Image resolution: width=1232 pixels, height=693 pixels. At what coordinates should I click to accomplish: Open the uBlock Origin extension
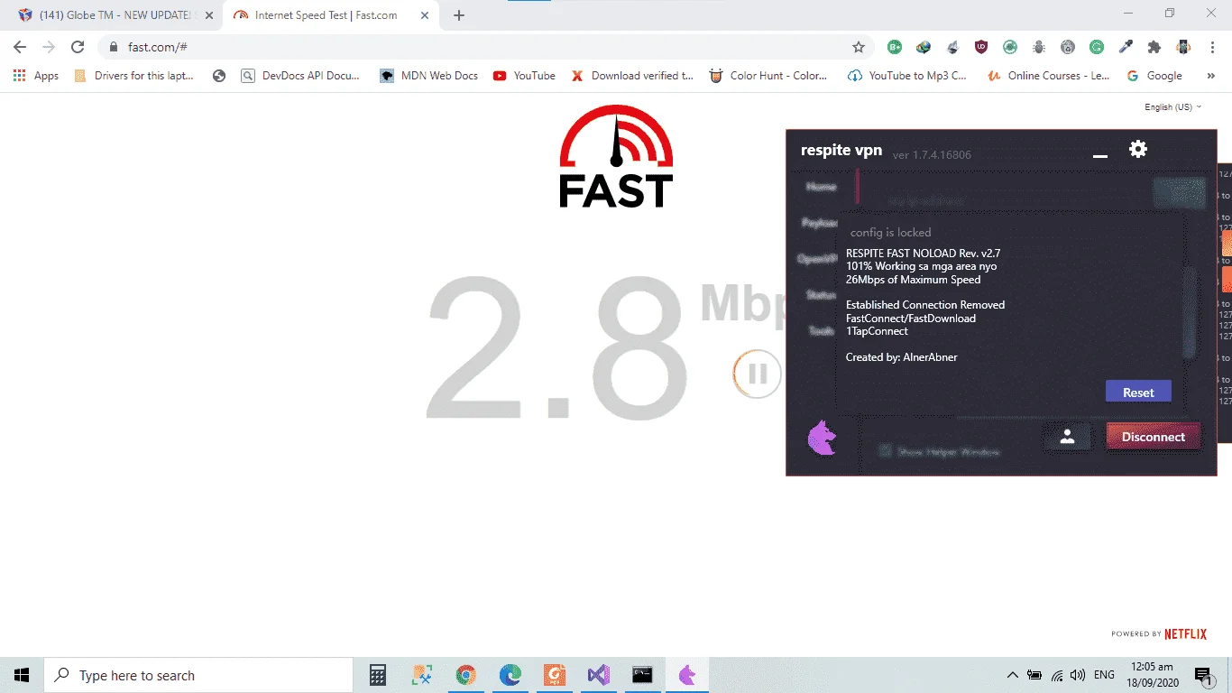(x=981, y=47)
